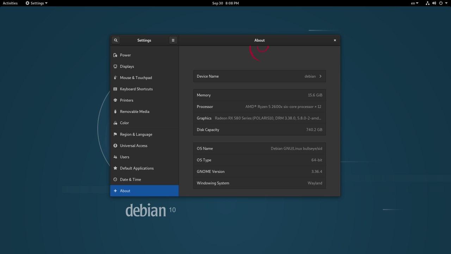Viewport: 451px width, 254px height.
Task: Click the GNOME Version value 3.36.4
Action: 317,171
